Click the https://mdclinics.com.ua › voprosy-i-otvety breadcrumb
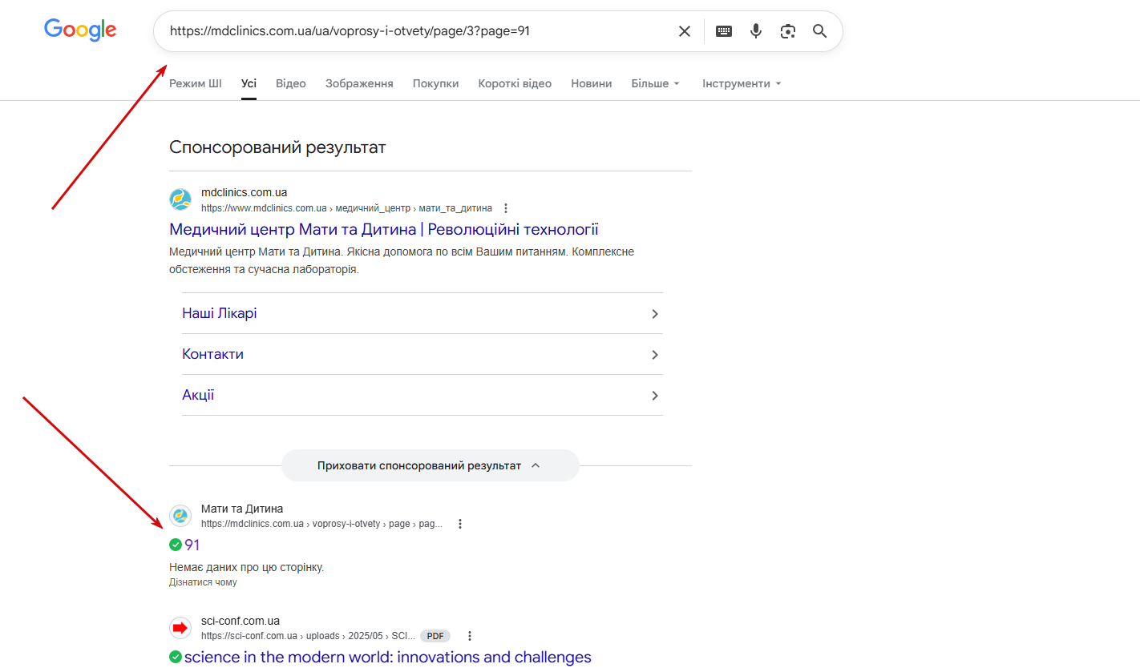1140x672 pixels. coord(321,524)
